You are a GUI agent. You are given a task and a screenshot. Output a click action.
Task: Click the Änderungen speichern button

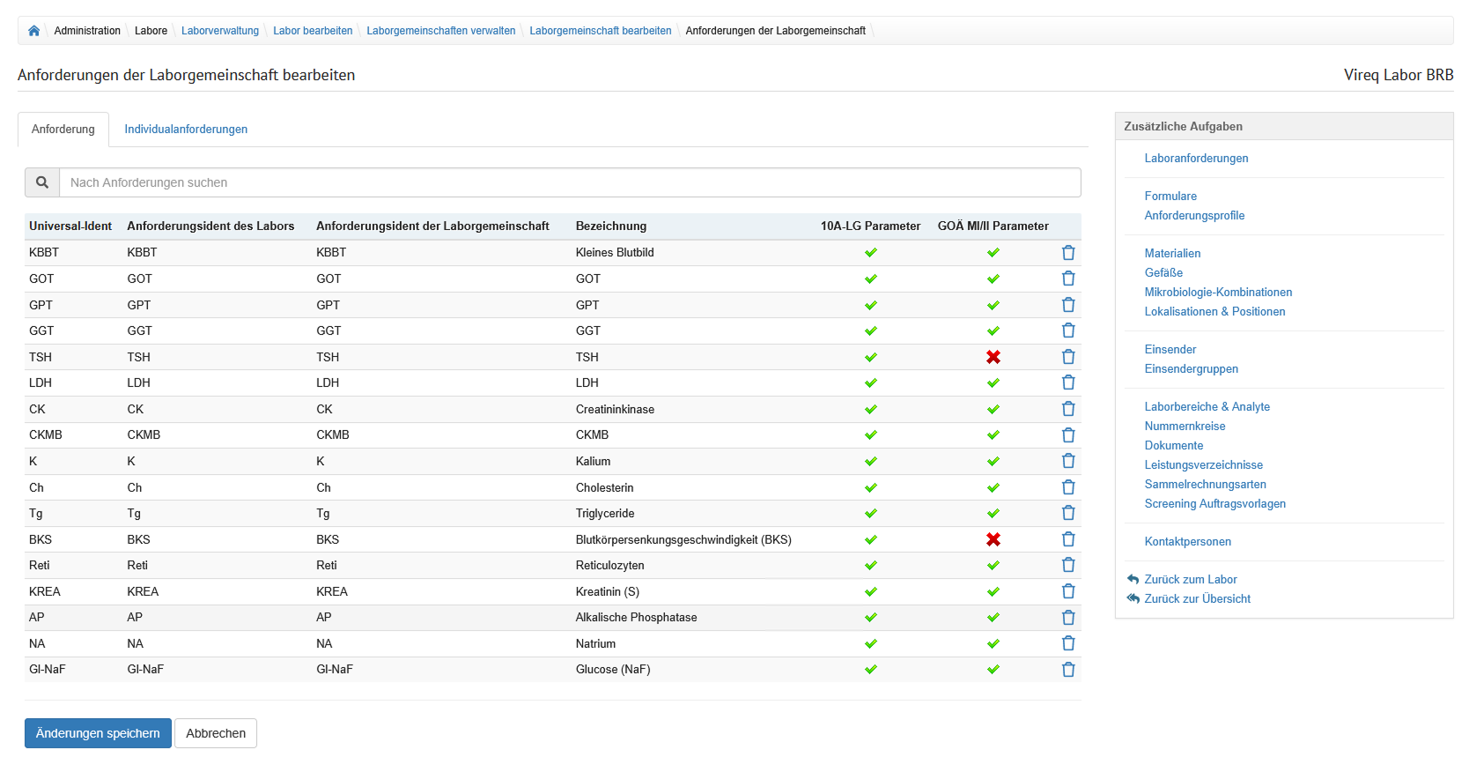[x=98, y=733]
